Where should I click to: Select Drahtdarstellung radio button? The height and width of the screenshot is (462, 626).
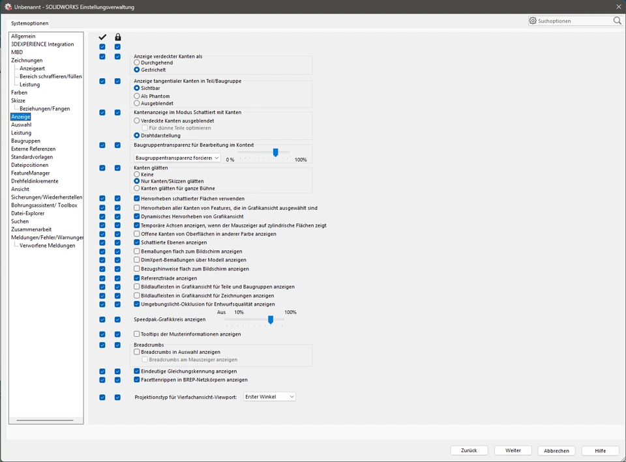137,136
